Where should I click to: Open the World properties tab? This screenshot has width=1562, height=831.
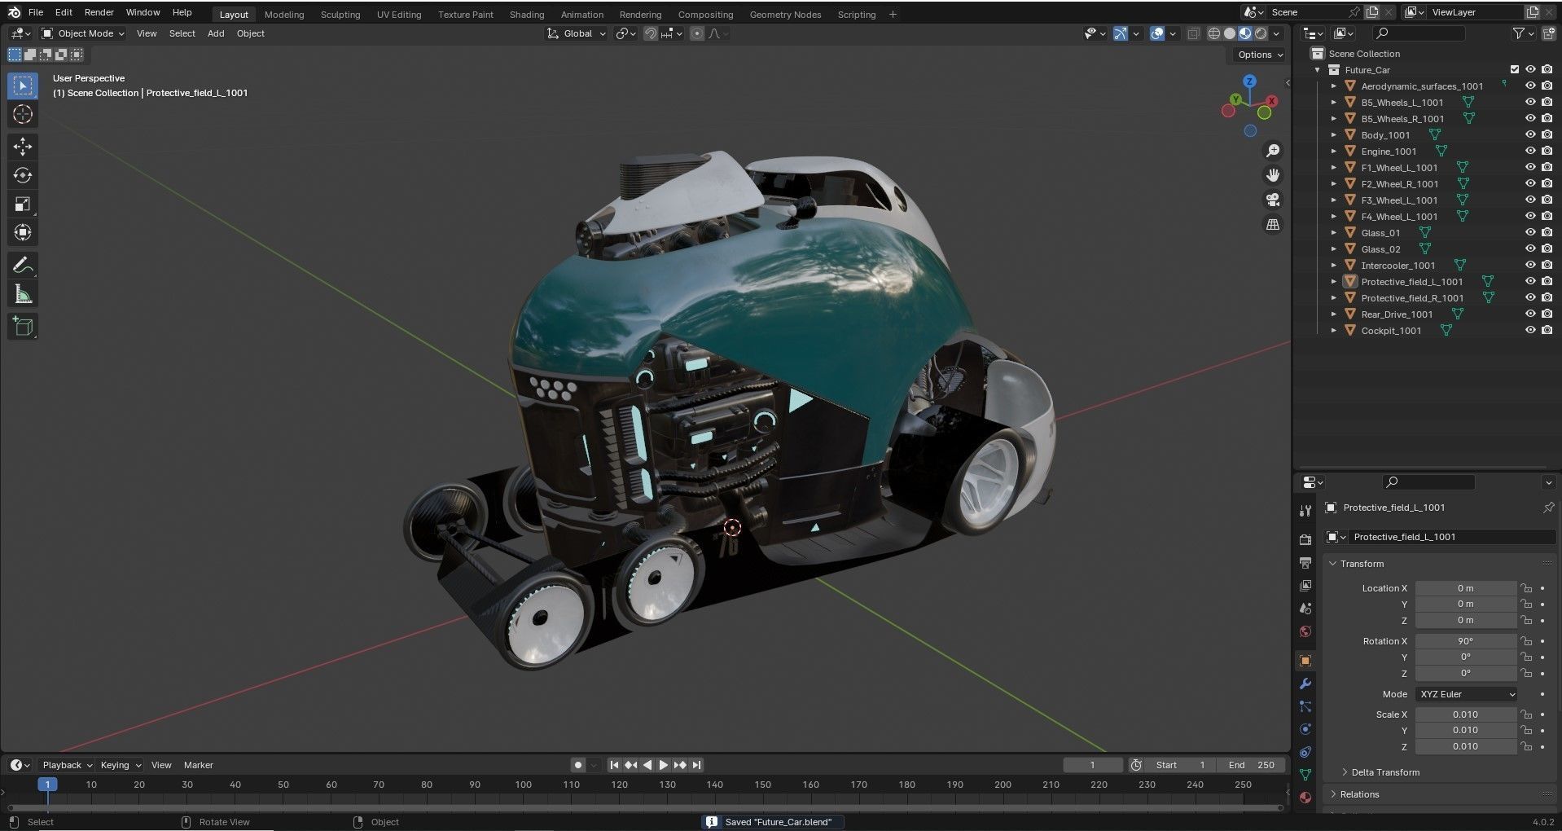click(1305, 631)
